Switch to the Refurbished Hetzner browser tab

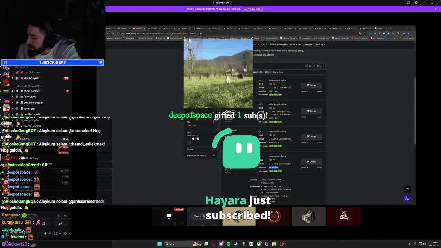pos(139,28)
